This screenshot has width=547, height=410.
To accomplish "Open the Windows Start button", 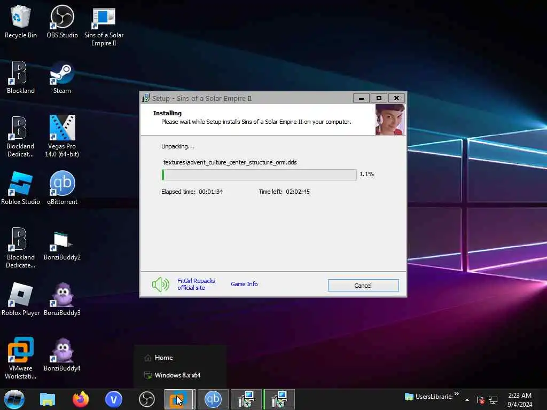I will pos(14,399).
